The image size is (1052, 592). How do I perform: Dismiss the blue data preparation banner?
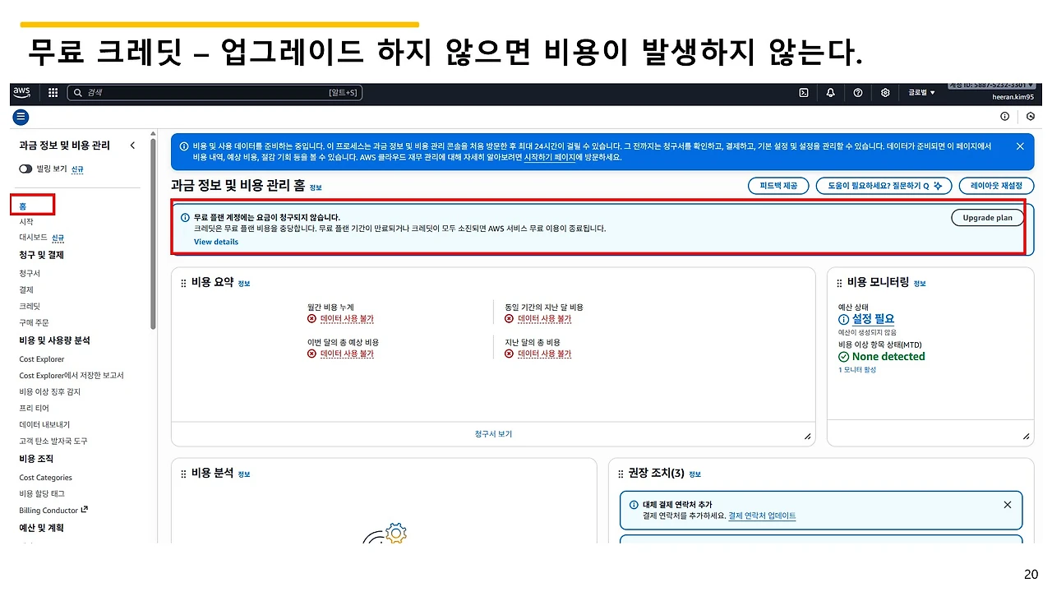(x=1020, y=146)
